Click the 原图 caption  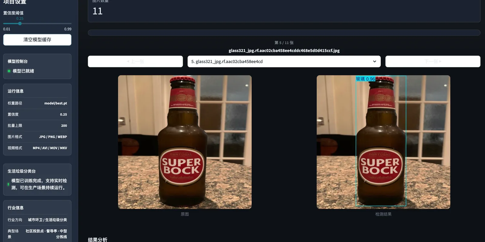point(185,214)
